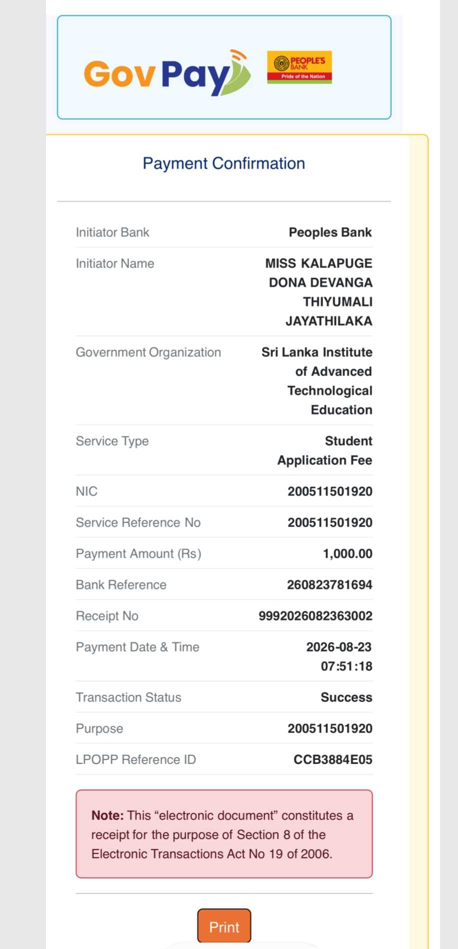
Task: Select the Receipt No label
Action: [x=107, y=616]
